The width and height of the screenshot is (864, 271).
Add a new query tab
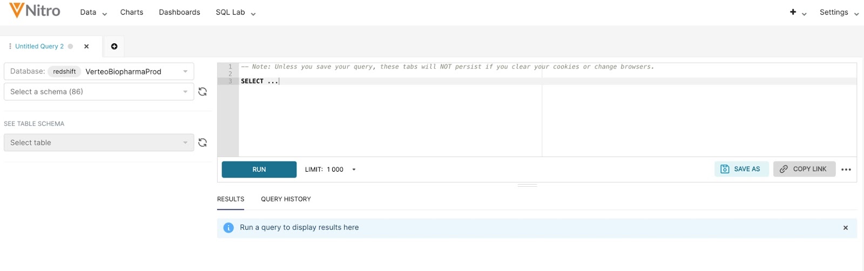click(x=114, y=46)
